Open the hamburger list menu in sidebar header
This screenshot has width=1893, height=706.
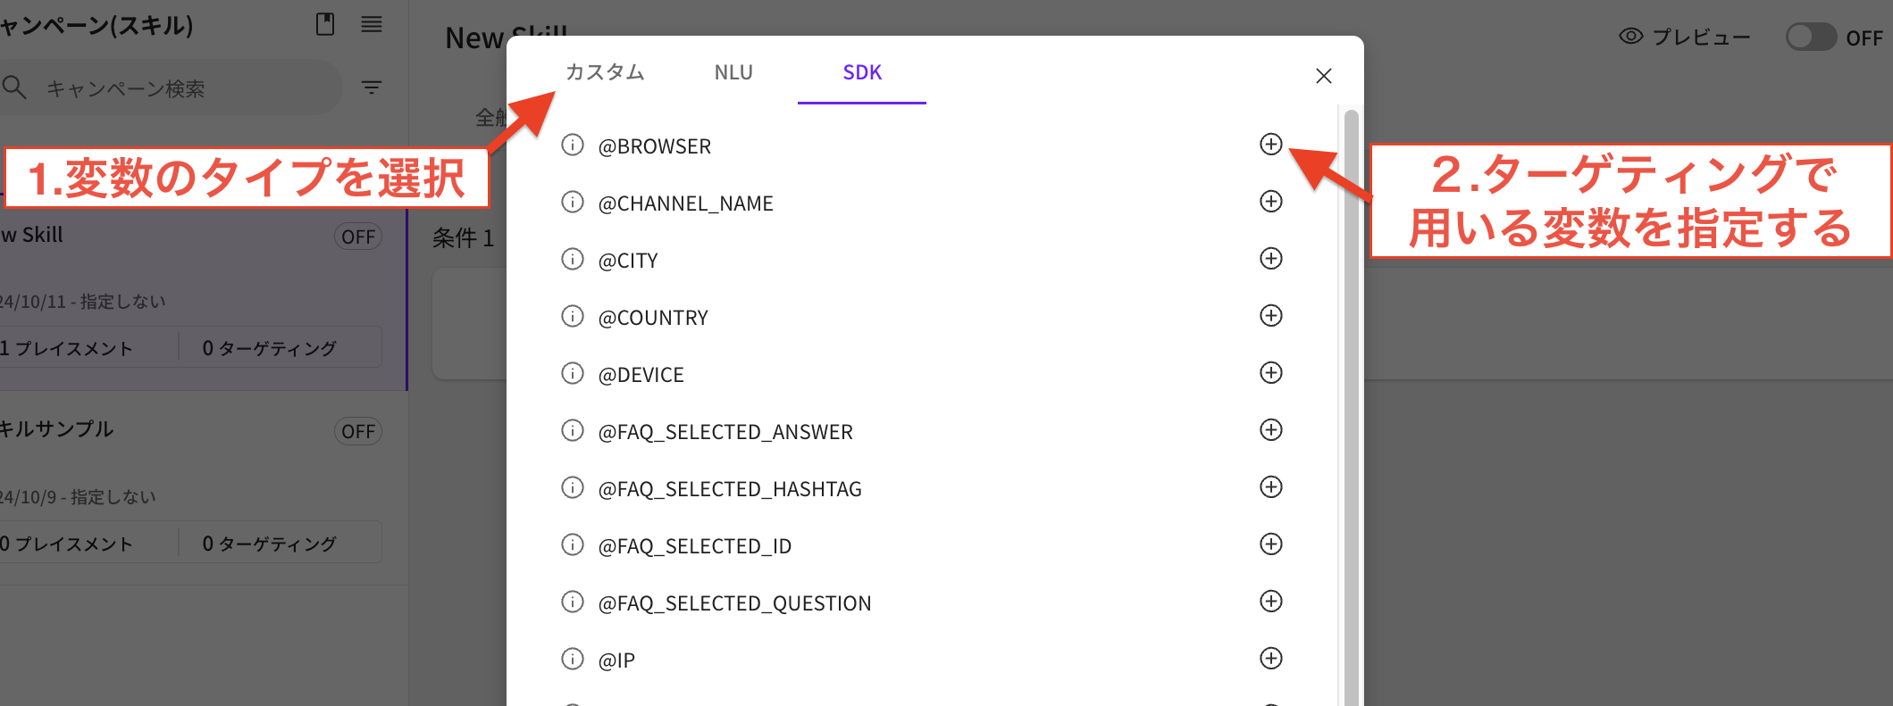pos(372,24)
